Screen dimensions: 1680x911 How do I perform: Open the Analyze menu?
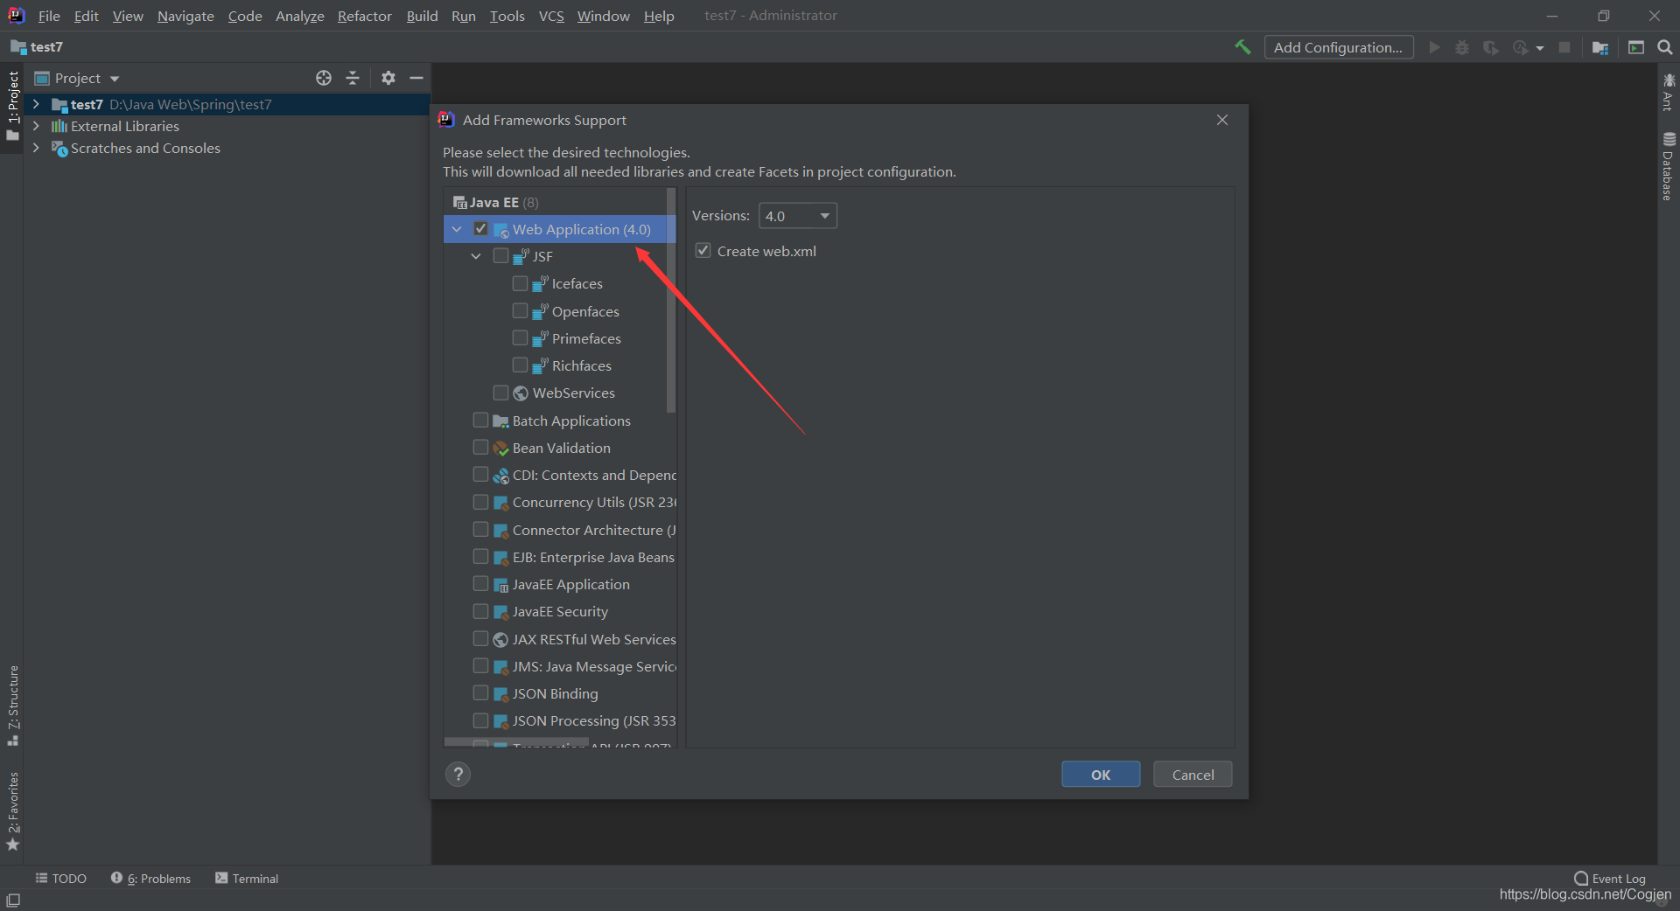(299, 16)
